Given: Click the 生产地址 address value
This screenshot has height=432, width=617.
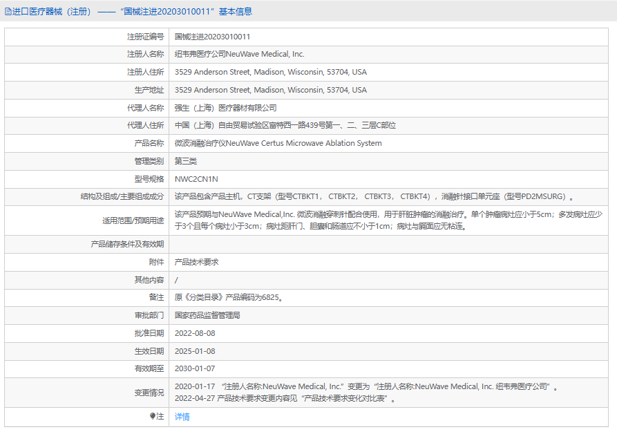Looking at the screenshot, I should click(270, 90).
